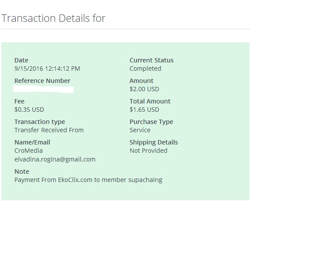The image size is (335, 268).
Task: Click the Transaction type label
Action: tap(40, 122)
